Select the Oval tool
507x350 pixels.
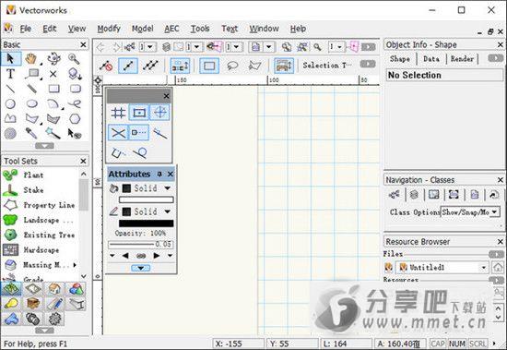coord(31,103)
